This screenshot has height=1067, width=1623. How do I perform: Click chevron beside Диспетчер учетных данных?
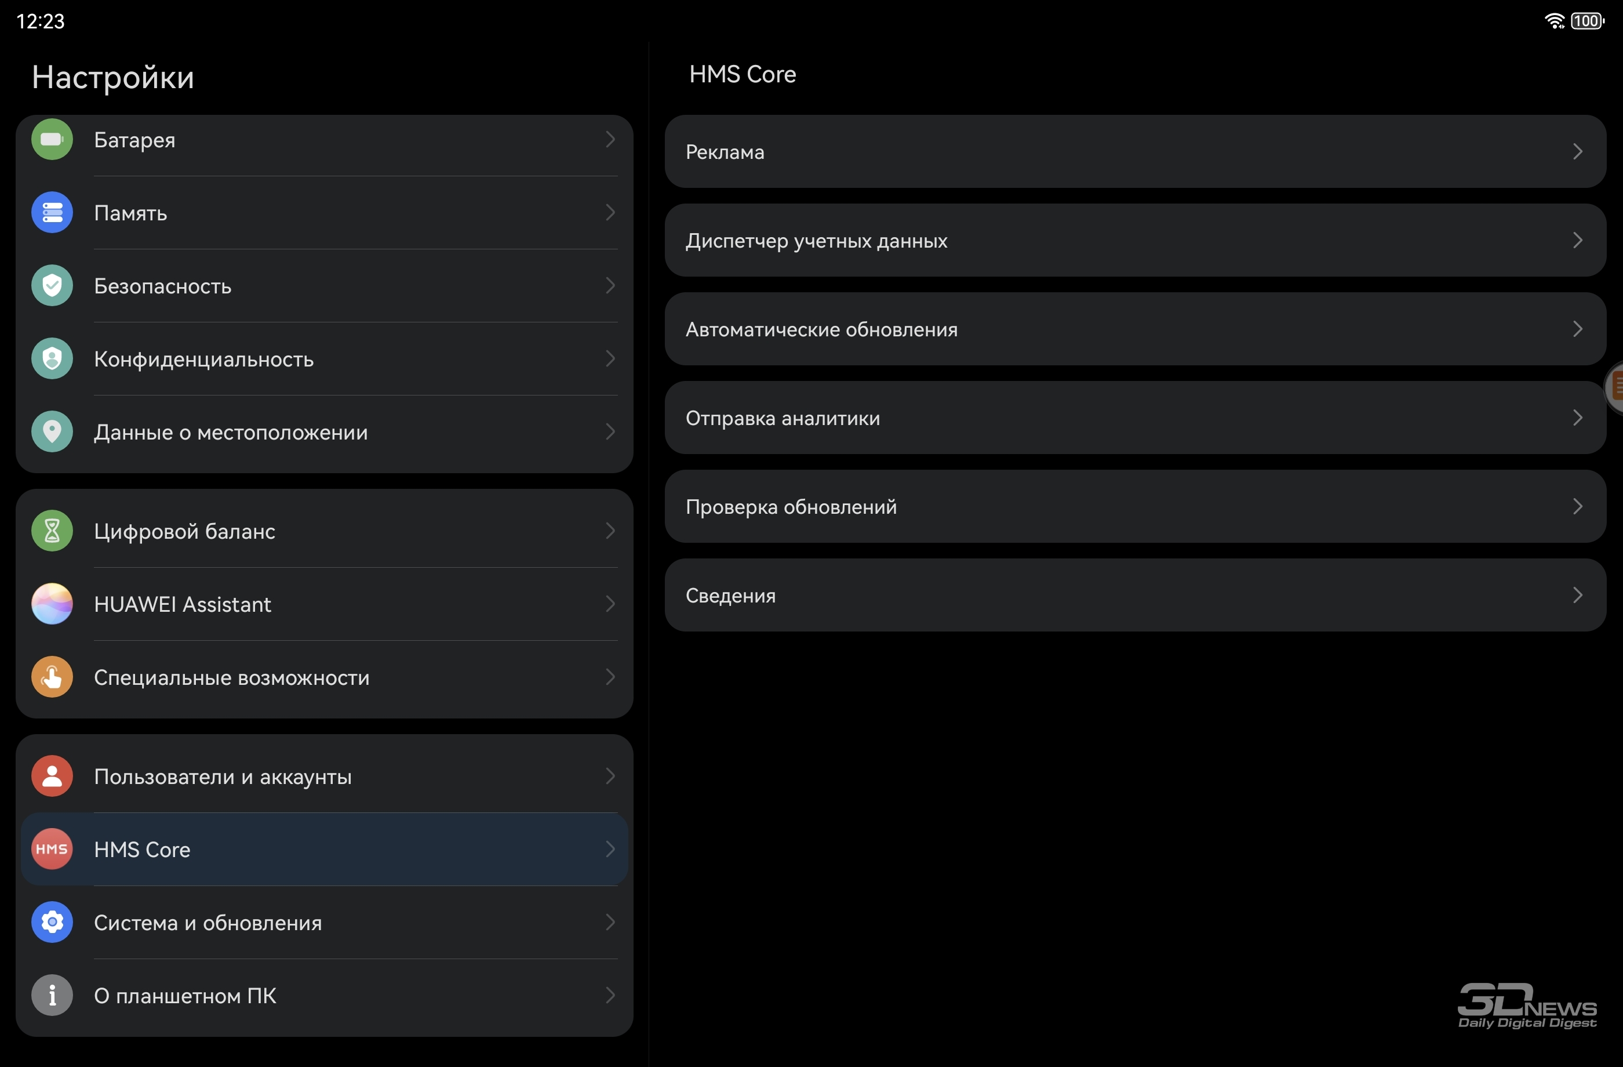point(1577,240)
